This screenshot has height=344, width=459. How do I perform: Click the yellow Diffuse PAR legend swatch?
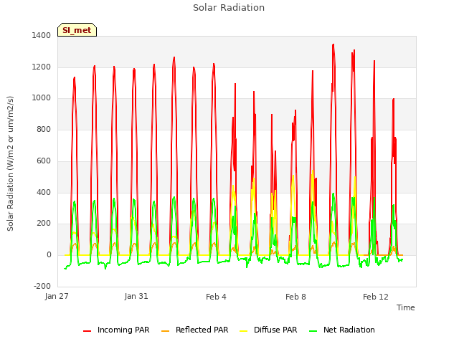coord(243,331)
